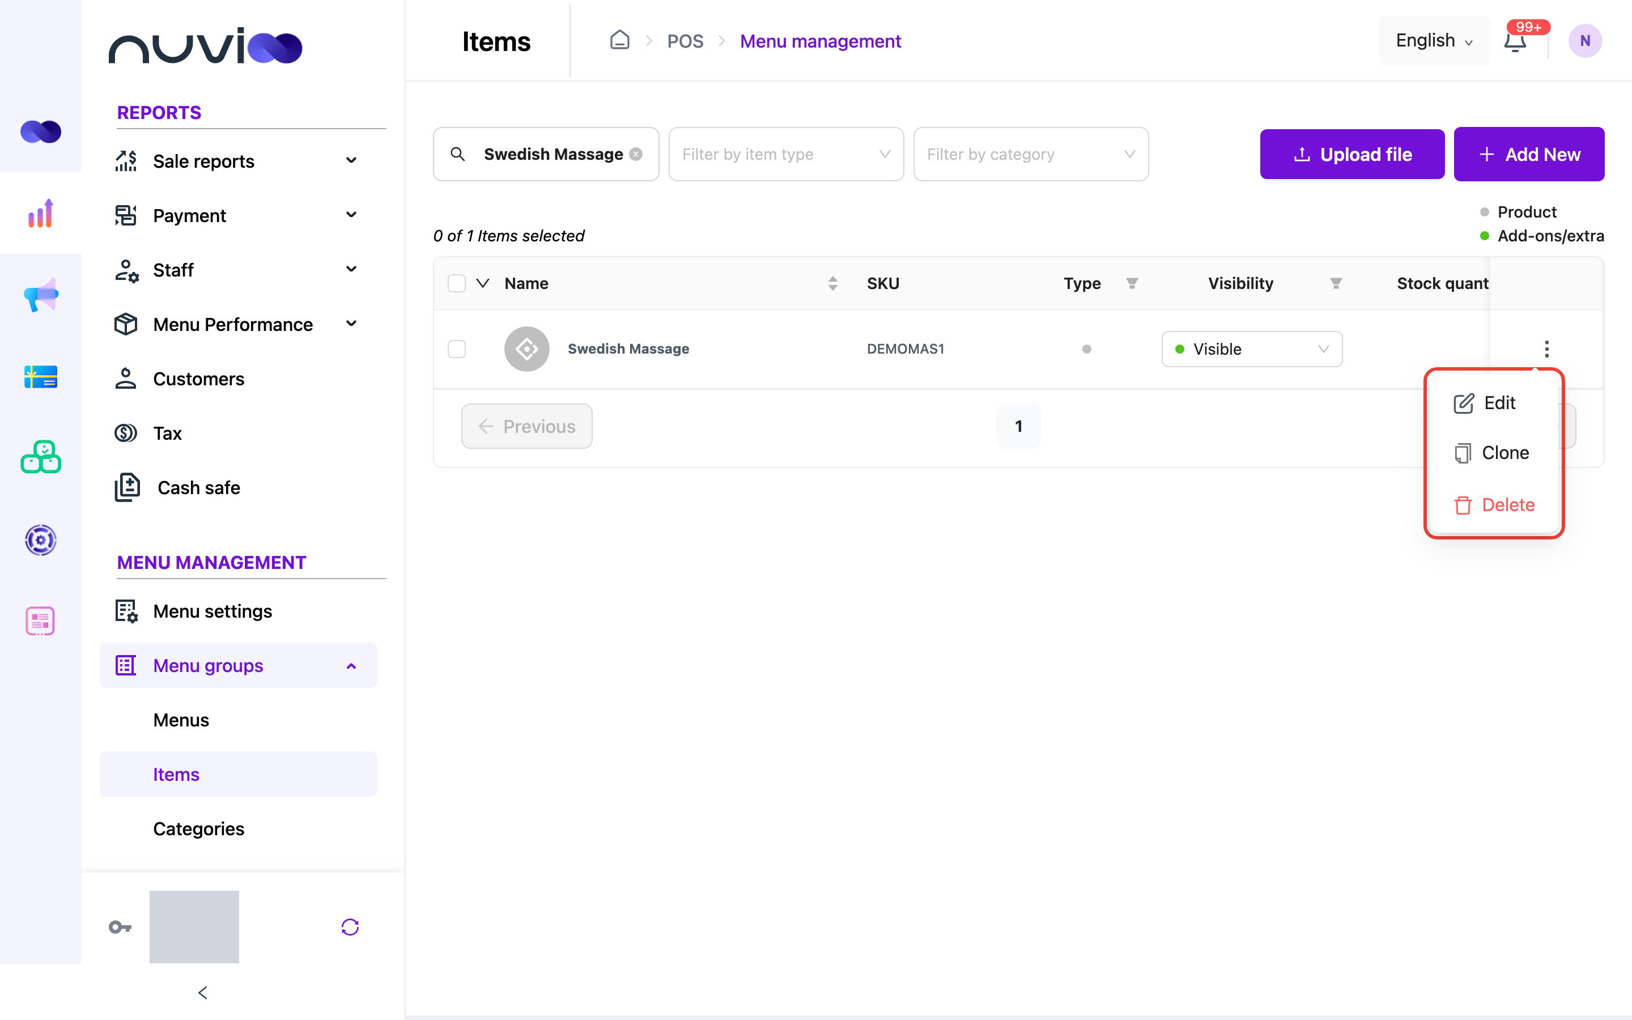
Task: Click the Customers person icon
Action: click(x=125, y=379)
